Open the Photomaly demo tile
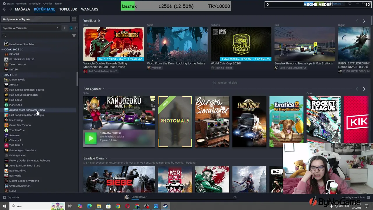The image size is (373, 210). [175, 122]
